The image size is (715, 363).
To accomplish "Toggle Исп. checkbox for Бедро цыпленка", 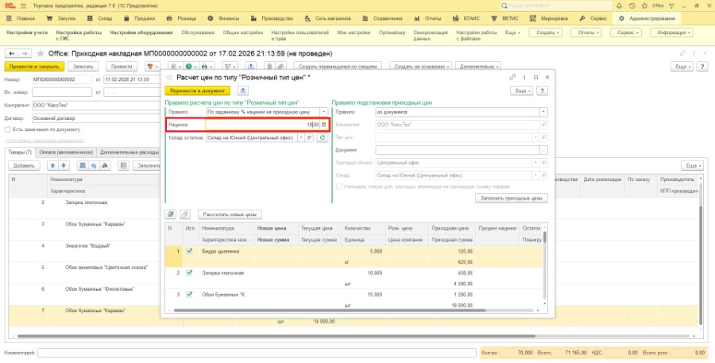I will coord(189,251).
